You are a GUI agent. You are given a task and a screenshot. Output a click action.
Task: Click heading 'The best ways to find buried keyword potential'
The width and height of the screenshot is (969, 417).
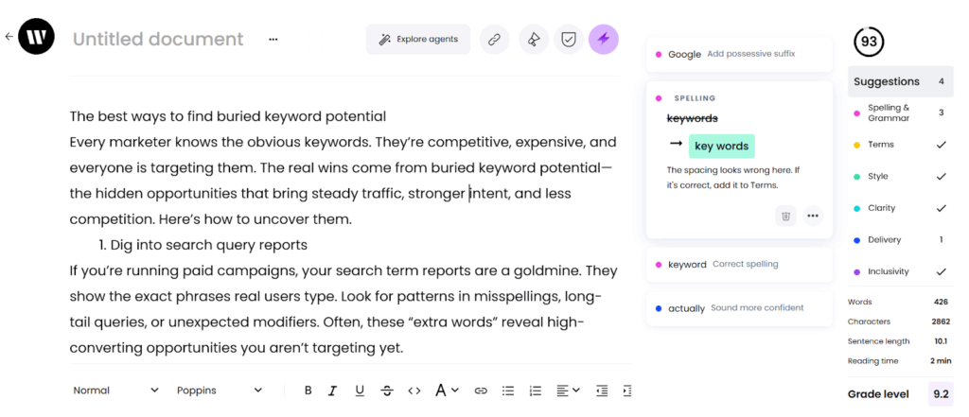coord(228,116)
